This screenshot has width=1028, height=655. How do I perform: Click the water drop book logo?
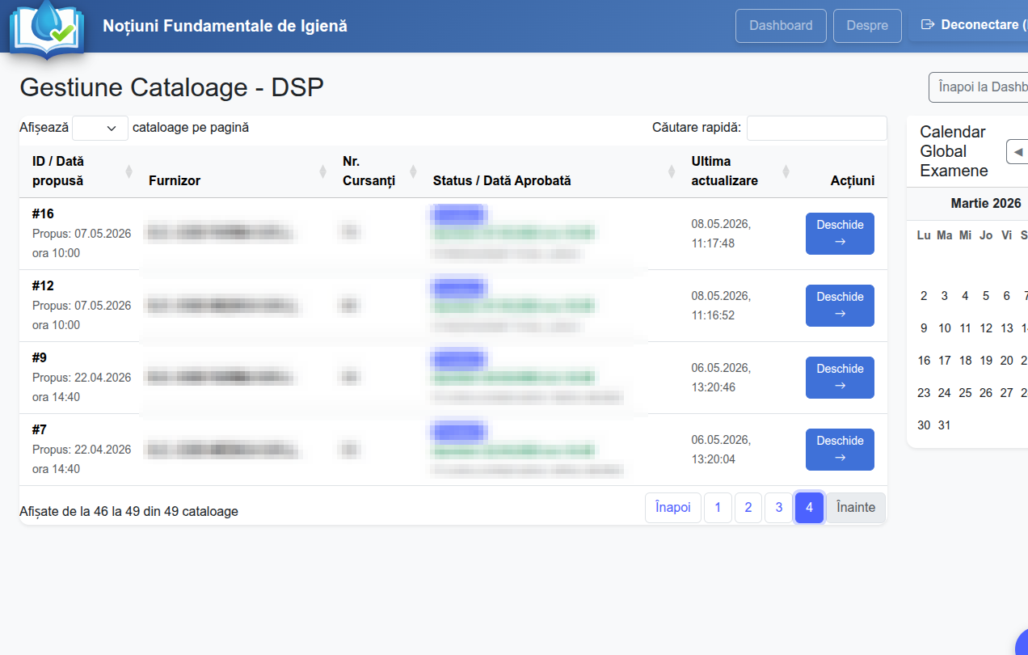(46, 29)
